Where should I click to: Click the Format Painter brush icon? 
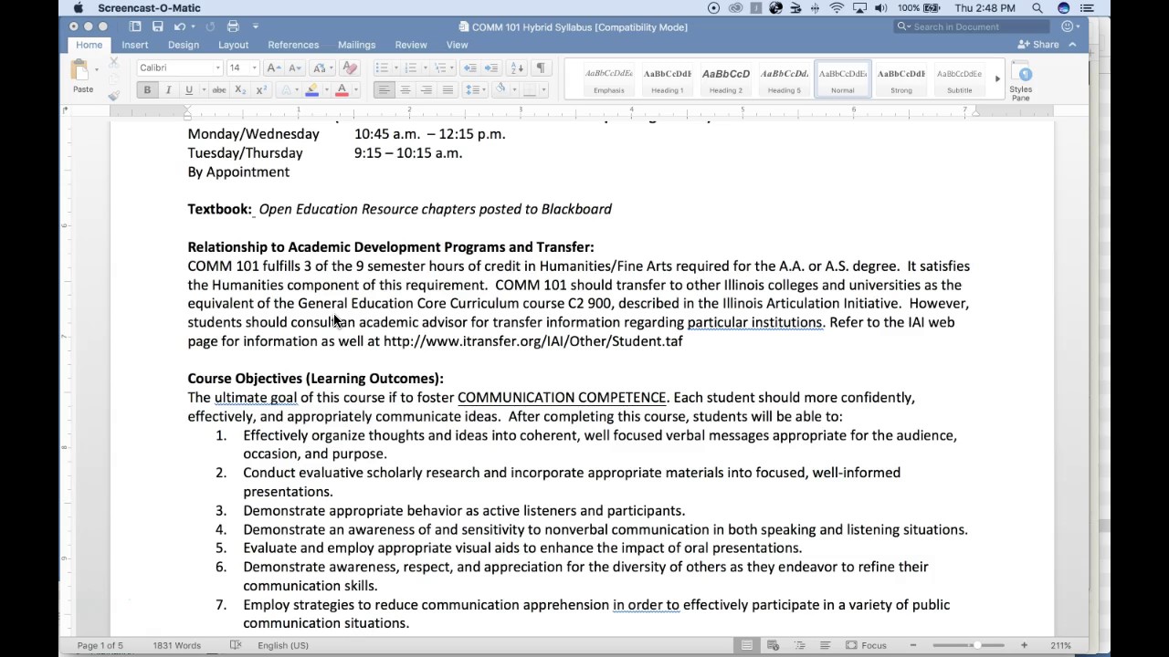coord(114,94)
